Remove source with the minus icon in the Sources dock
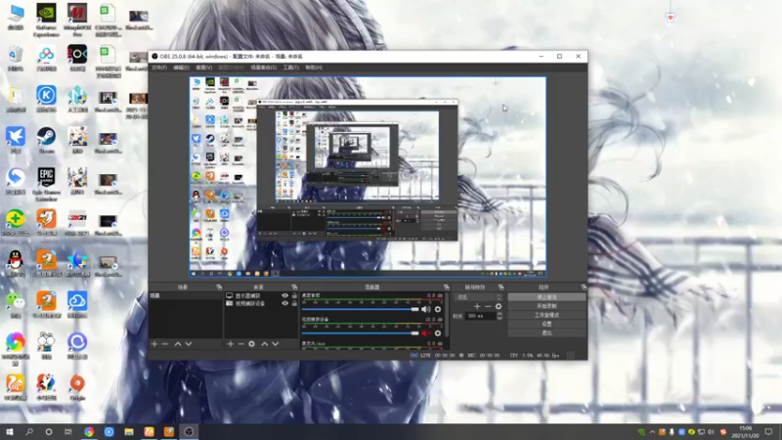This screenshot has height=440, width=782. [x=240, y=344]
